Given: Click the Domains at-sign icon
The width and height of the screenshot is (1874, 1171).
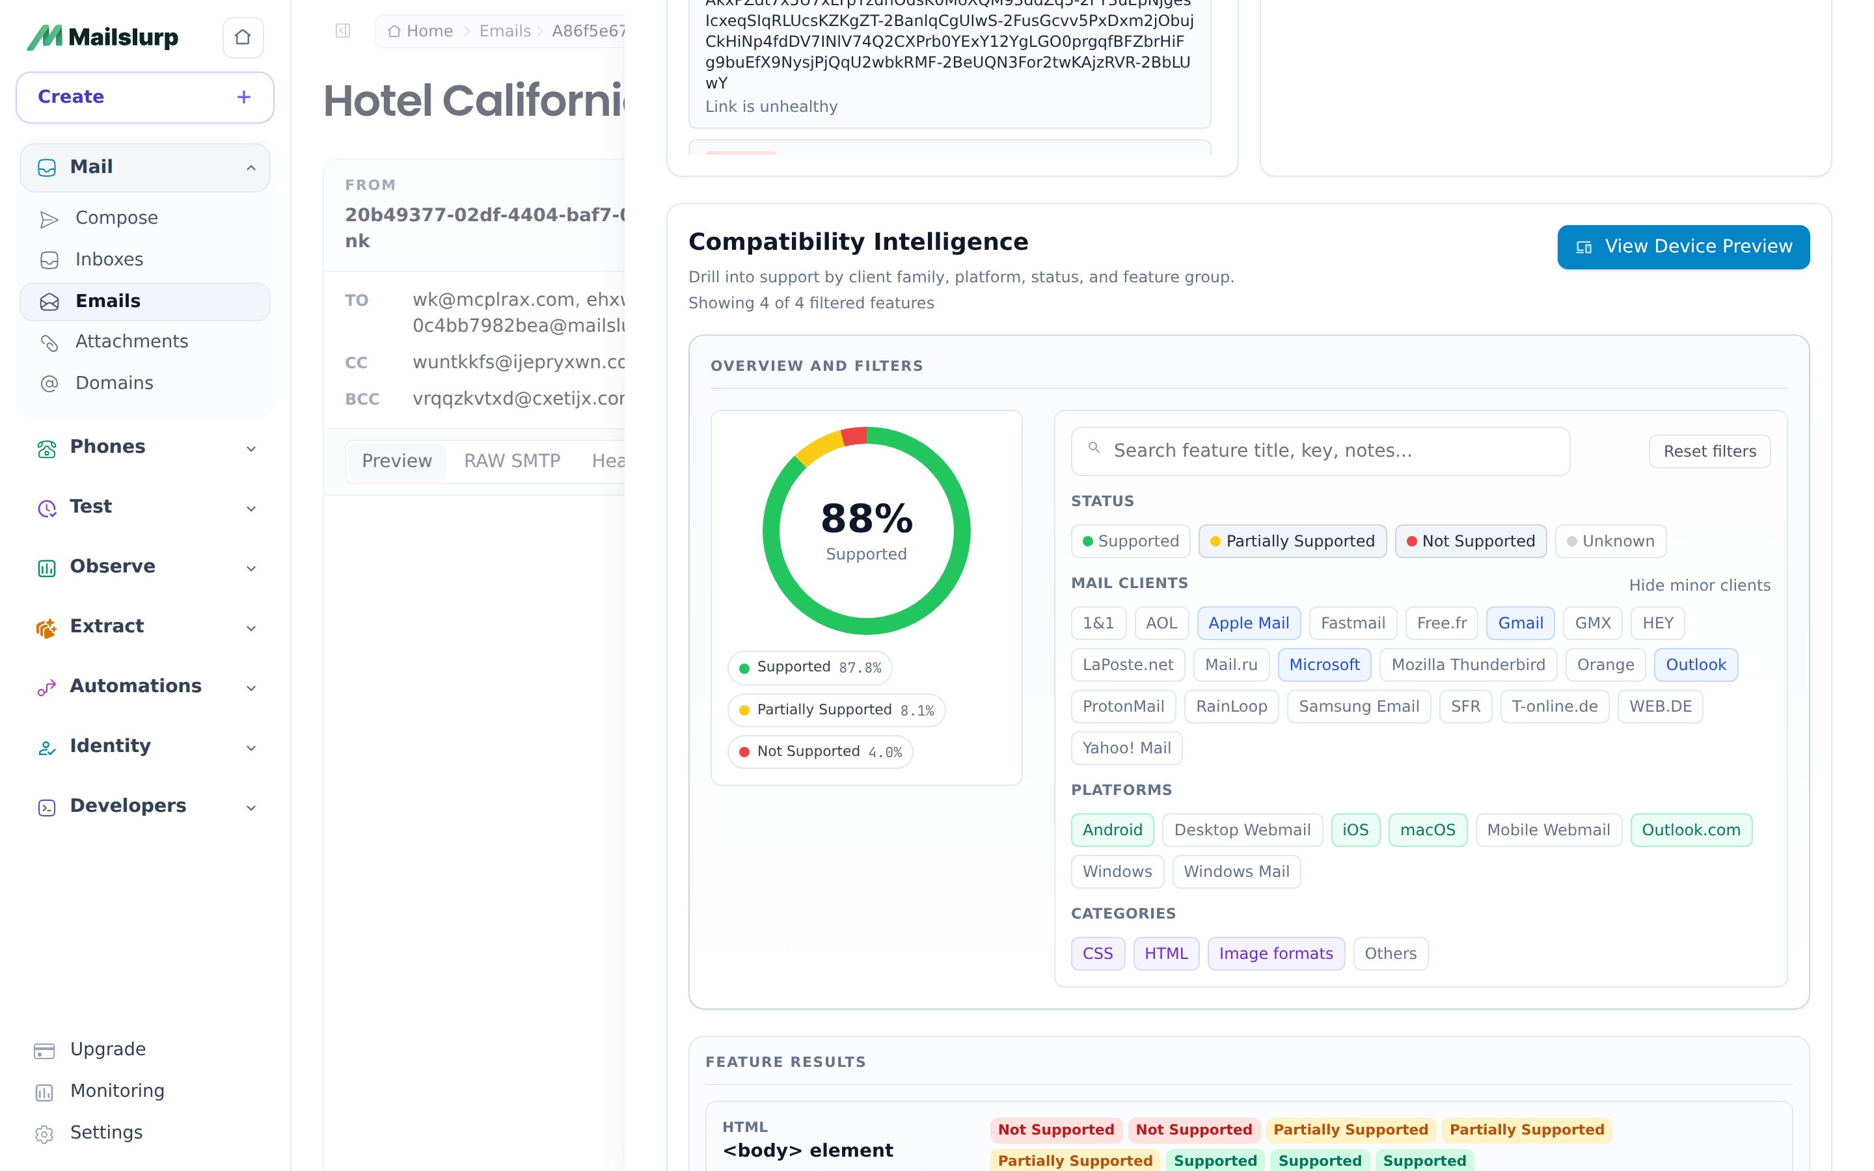Looking at the screenshot, I should (49, 384).
